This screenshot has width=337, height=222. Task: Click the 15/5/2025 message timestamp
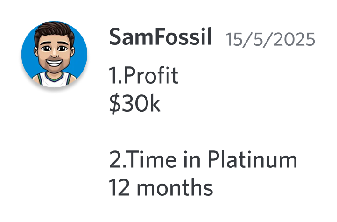(271, 39)
